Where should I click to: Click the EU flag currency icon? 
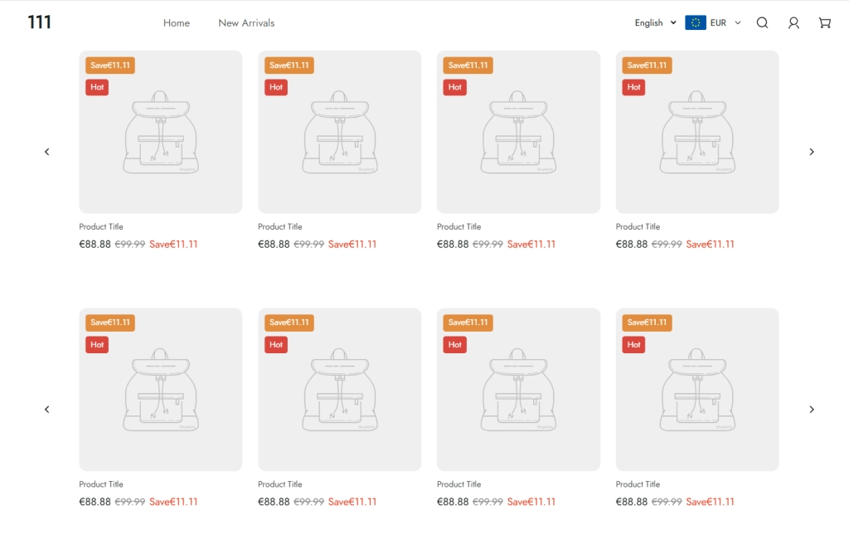point(695,23)
